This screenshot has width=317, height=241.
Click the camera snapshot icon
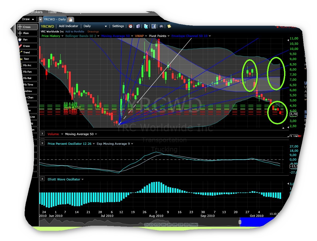(161, 26)
